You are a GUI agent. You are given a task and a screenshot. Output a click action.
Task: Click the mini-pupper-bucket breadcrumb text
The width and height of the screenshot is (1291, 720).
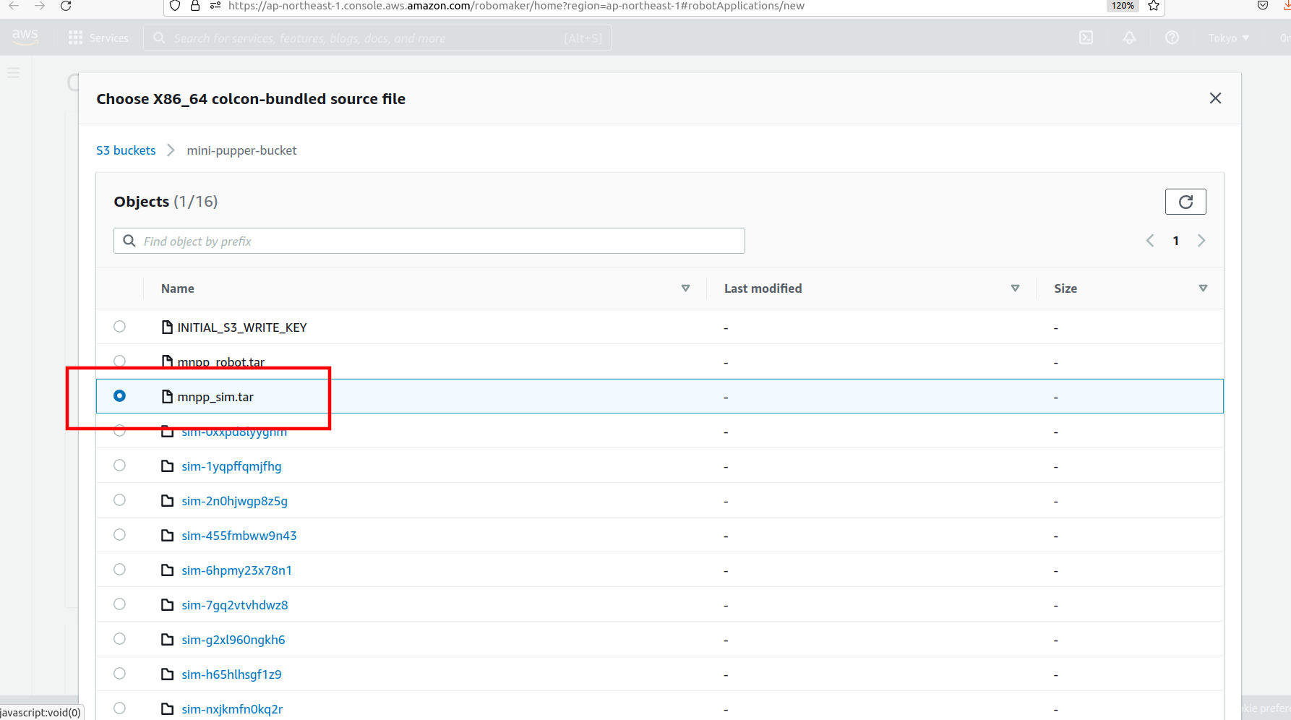coord(241,150)
